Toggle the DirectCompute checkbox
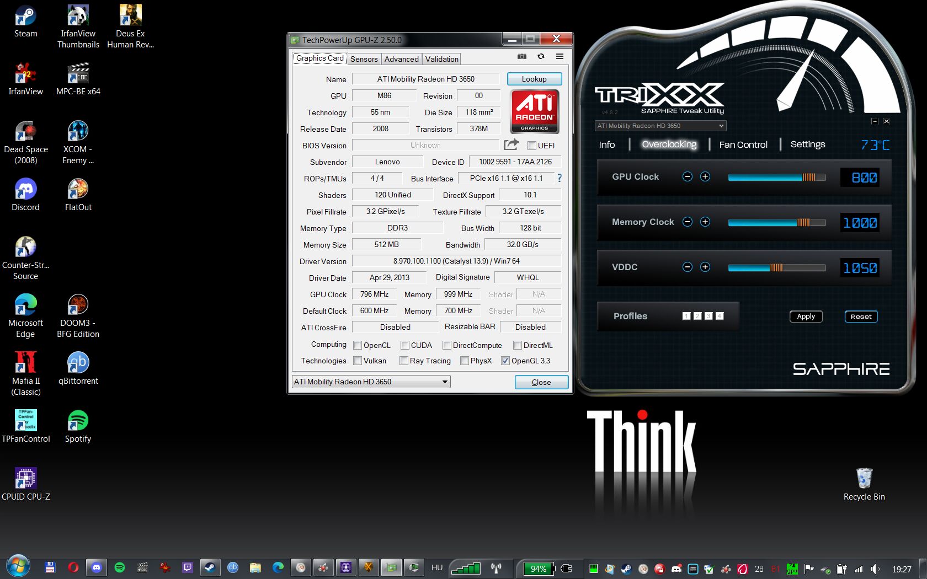 click(447, 345)
